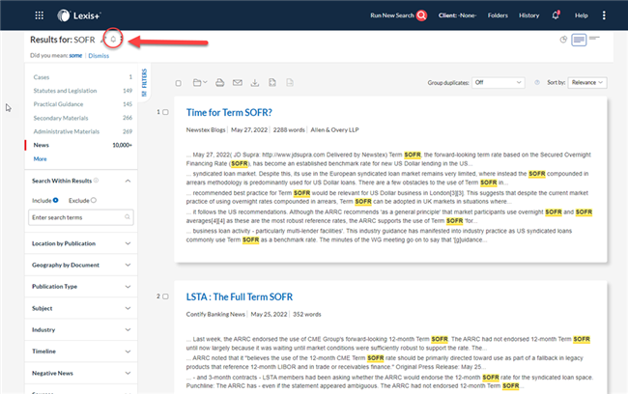Open the Sort by Relevance dropdown
The width and height of the screenshot is (628, 394).
[x=587, y=82]
